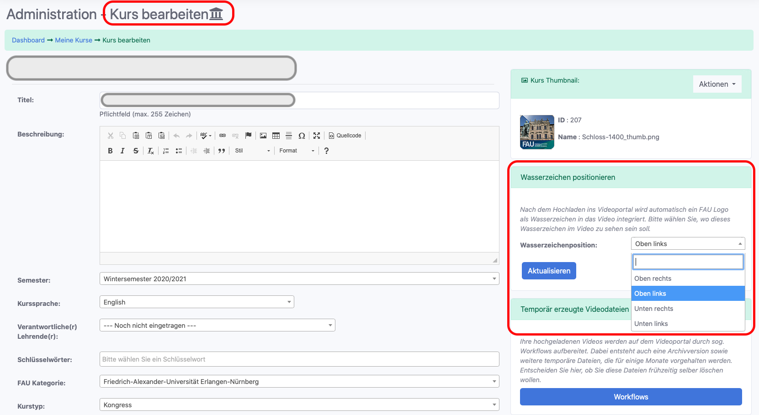Toggle bold text formatting

coord(110,151)
